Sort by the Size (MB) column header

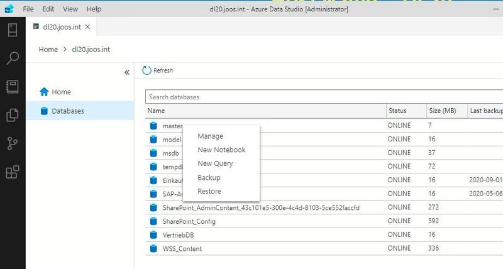coord(447,111)
